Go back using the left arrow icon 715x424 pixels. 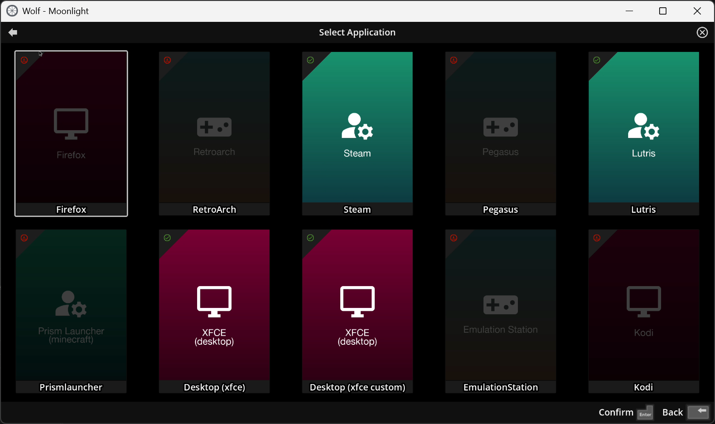(13, 33)
